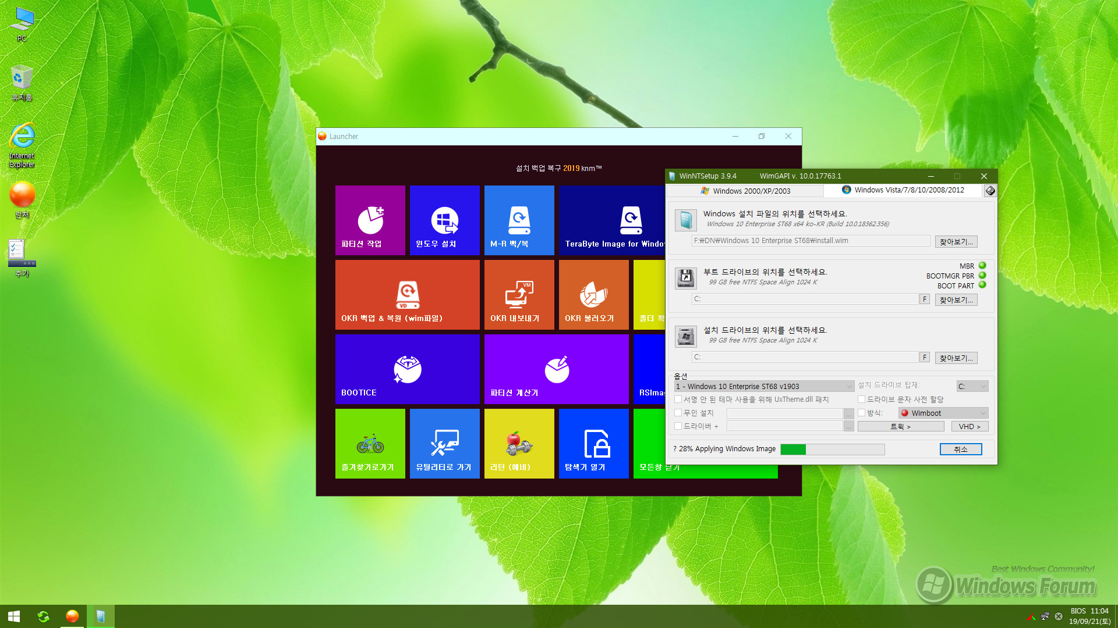Click the WinNTSetup top-right tools icon
Viewport: 1118px width, 628px height.
click(x=990, y=191)
